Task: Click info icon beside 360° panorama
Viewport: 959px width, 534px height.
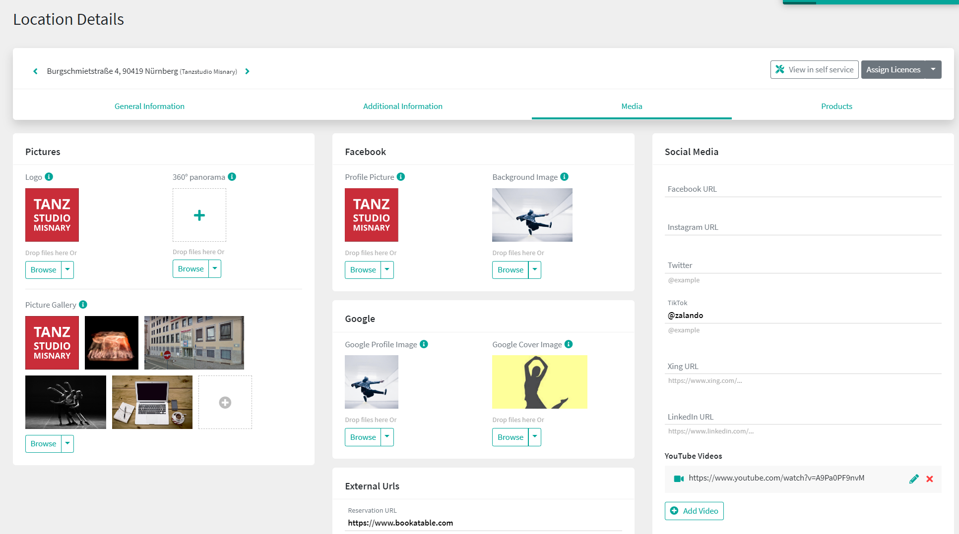Action: 232,177
